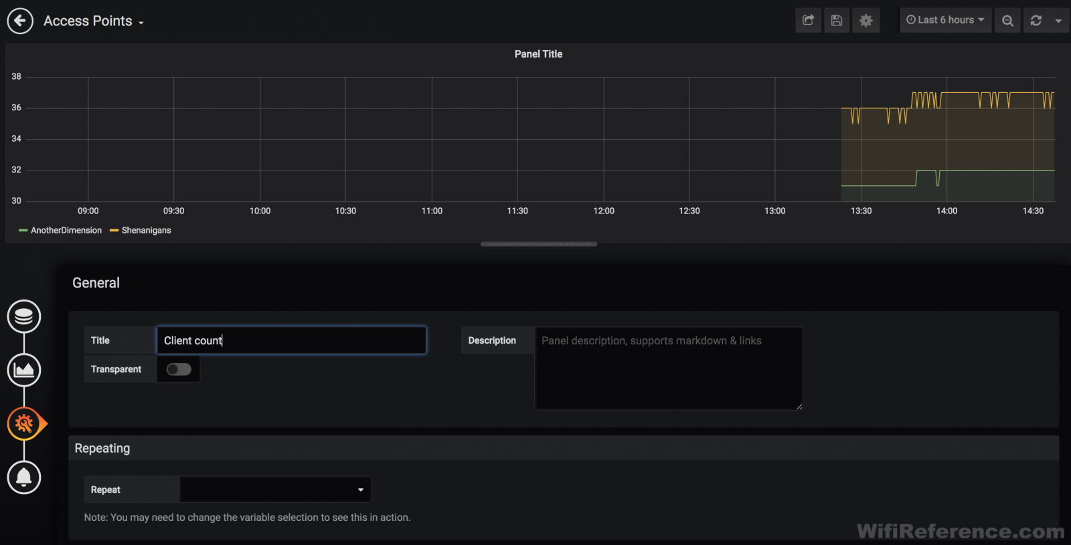Click the Panel Title heading

click(x=538, y=54)
